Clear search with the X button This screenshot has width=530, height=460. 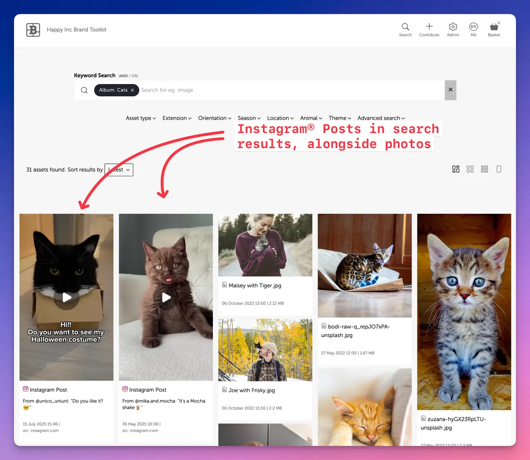pyautogui.click(x=450, y=90)
